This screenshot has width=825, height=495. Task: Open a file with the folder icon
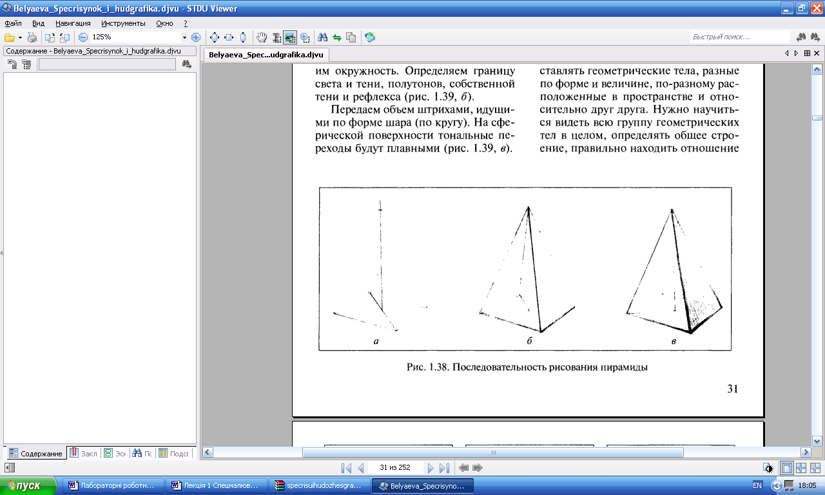click(10, 37)
